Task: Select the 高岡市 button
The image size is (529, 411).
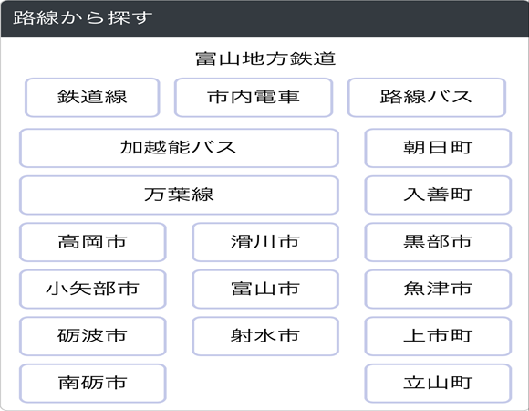Action: coord(93,242)
